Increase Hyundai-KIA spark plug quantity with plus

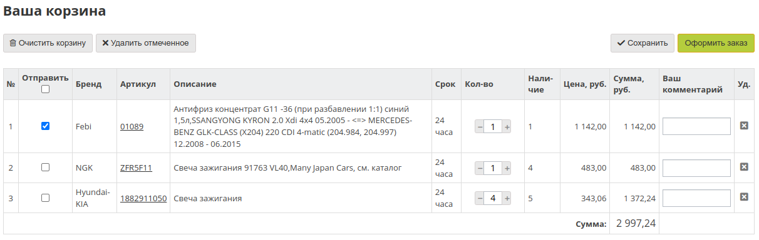[x=507, y=198]
